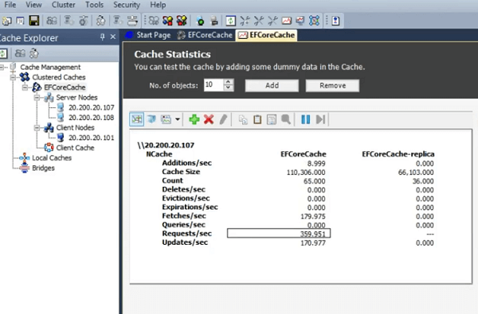
Task: Open the Cluster menu
Action: point(64,5)
